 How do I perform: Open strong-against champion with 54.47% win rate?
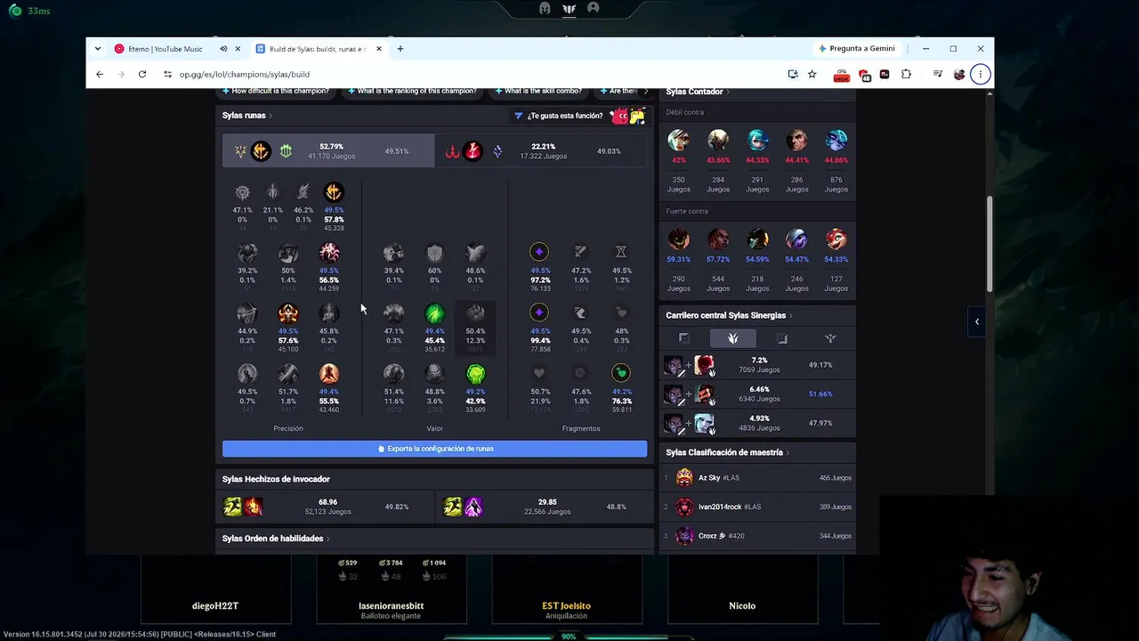pos(796,239)
